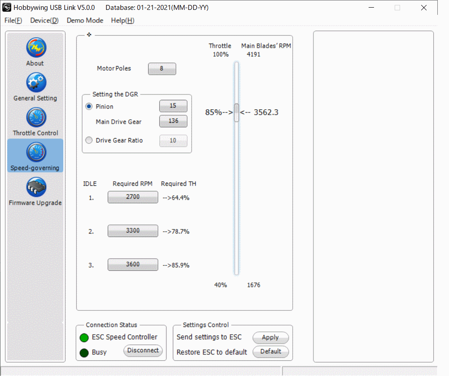The height and width of the screenshot is (376, 449).
Task: Click the Main Drive Gear value 136
Action: click(173, 121)
